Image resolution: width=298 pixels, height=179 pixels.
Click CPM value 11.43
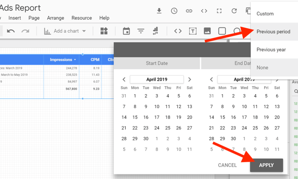tap(95, 75)
